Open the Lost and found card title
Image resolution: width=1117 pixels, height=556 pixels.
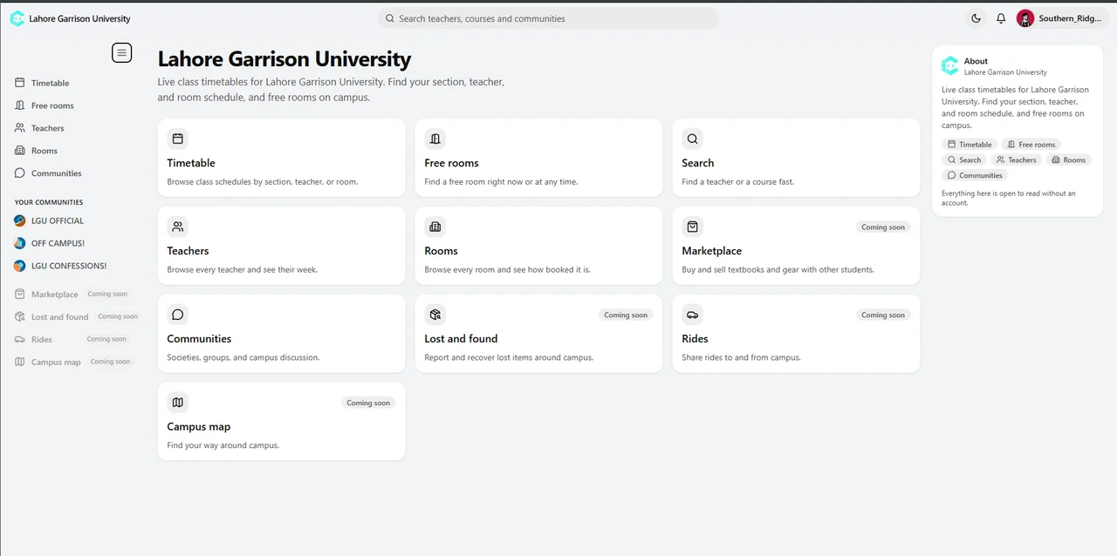coord(461,339)
